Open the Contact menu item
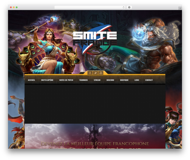The height and width of the screenshot is (160, 190). [x=149, y=80]
